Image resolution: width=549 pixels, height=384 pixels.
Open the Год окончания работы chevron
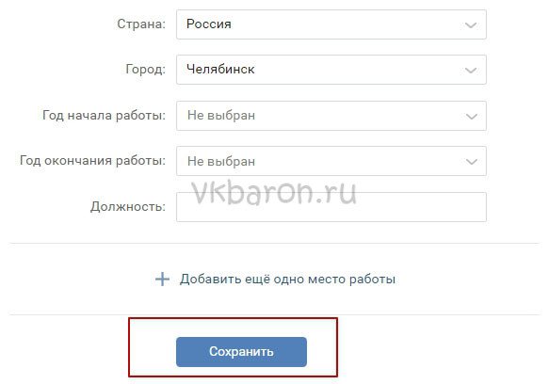click(x=471, y=161)
